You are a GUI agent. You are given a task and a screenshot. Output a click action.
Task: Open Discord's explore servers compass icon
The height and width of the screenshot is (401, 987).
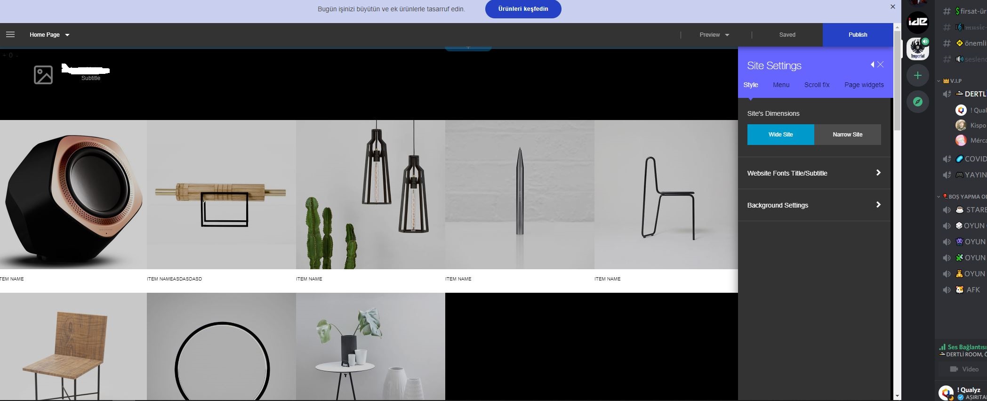pyautogui.click(x=917, y=102)
